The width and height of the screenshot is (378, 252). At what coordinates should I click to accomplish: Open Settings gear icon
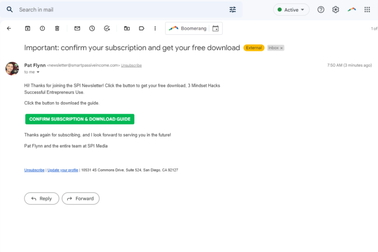(336, 10)
